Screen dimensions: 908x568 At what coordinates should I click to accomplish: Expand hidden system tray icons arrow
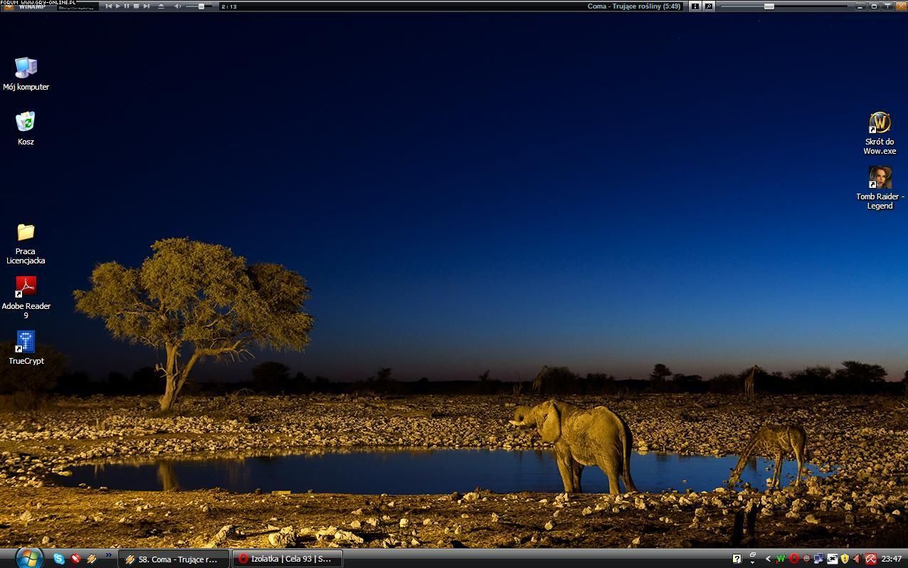click(x=768, y=559)
